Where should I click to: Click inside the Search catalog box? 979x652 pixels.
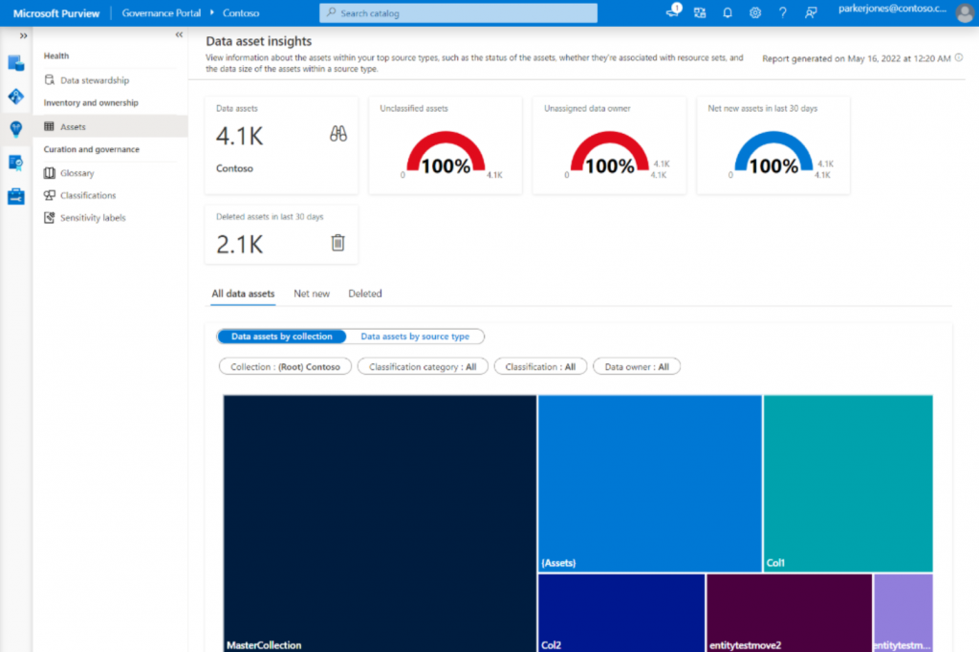[458, 12]
